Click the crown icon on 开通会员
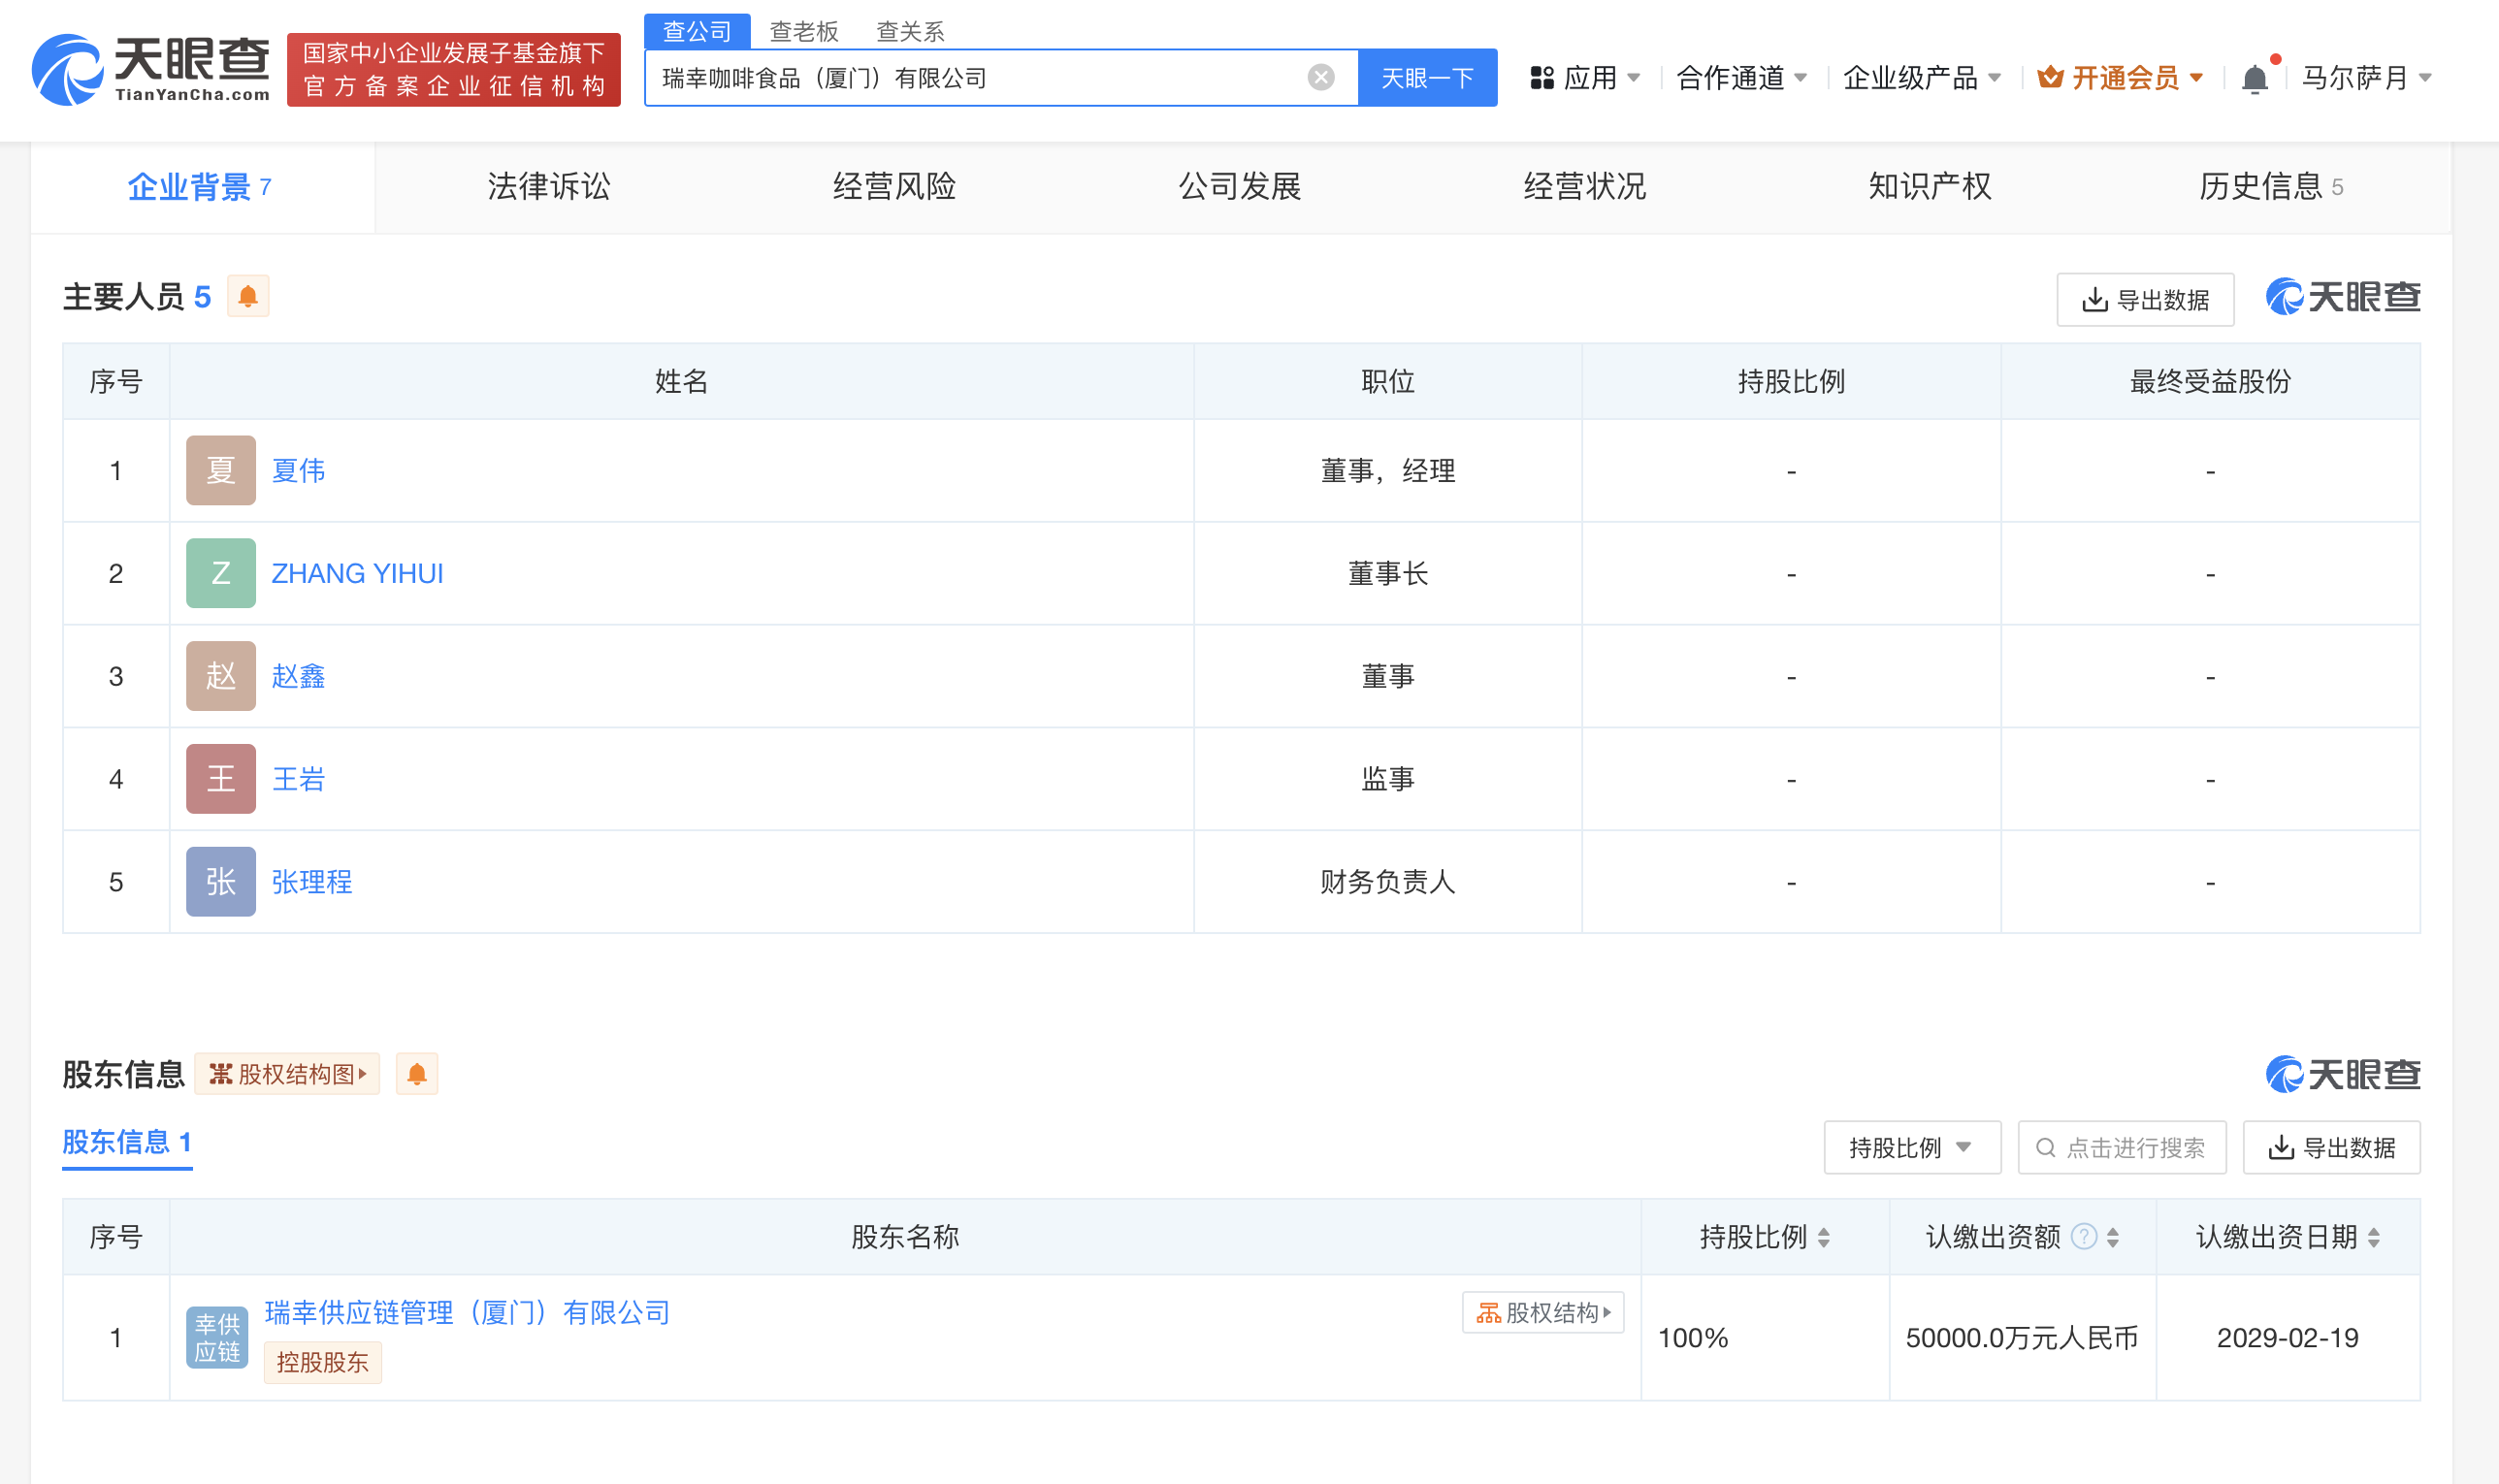 (x=2050, y=77)
